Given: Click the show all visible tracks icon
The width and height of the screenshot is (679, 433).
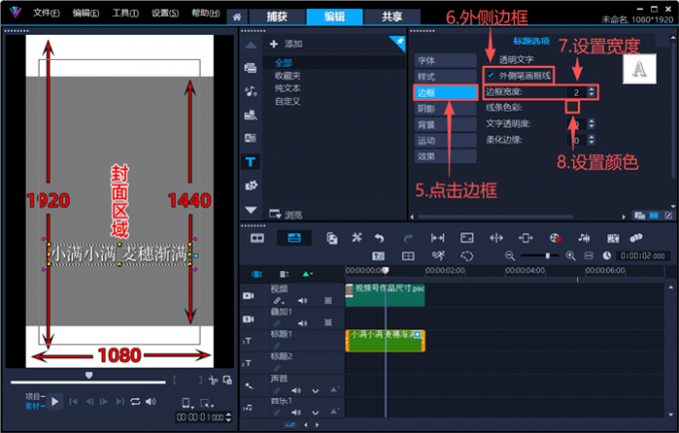Looking at the screenshot, I should [257, 274].
